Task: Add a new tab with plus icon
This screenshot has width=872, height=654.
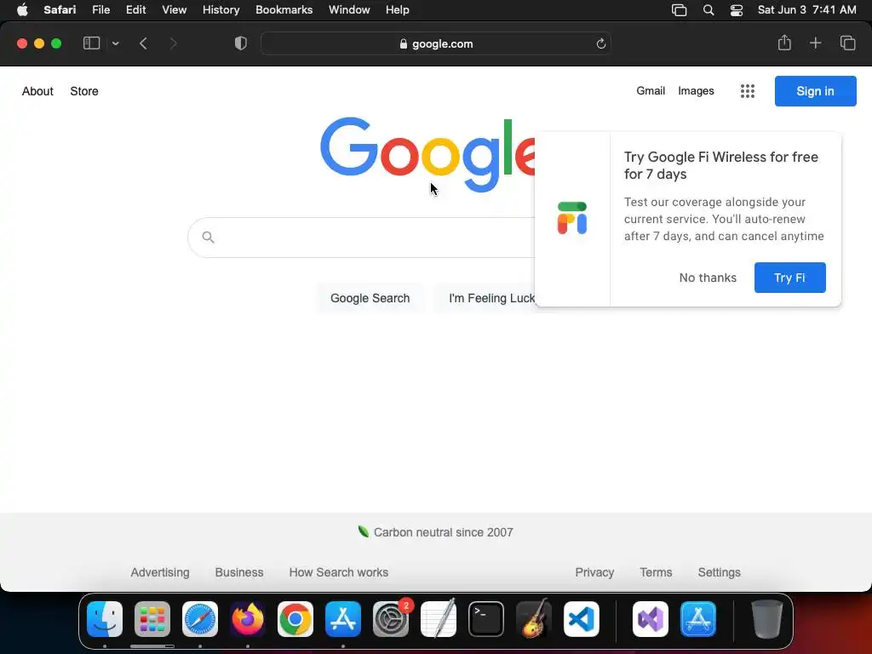Action: pyautogui.click(x=815, y=43)
